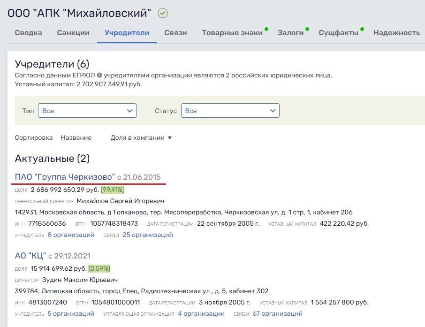The width and height of the screenshot is (425, 327).
Task: Click the Уставный капитал 2 702 907 349,91 руб. line
Action: [x=78, y=84]
